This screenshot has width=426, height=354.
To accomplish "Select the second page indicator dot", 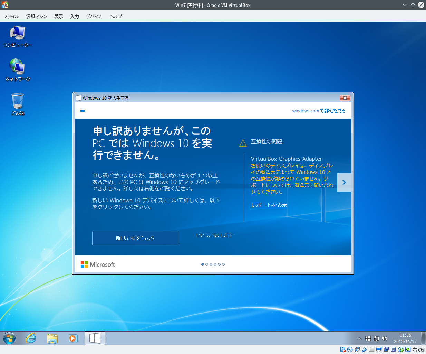I will (x=207, y=264).
